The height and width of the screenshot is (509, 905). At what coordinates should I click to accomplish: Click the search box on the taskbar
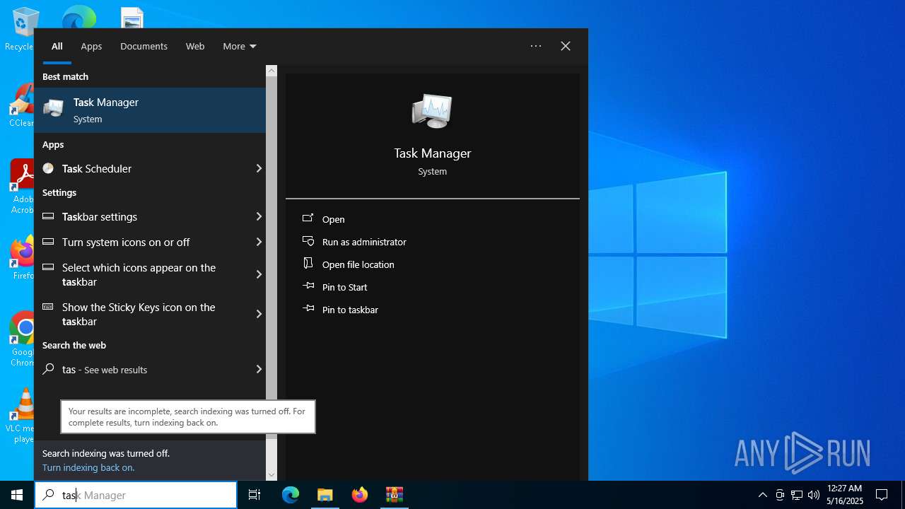coord(136,495)
